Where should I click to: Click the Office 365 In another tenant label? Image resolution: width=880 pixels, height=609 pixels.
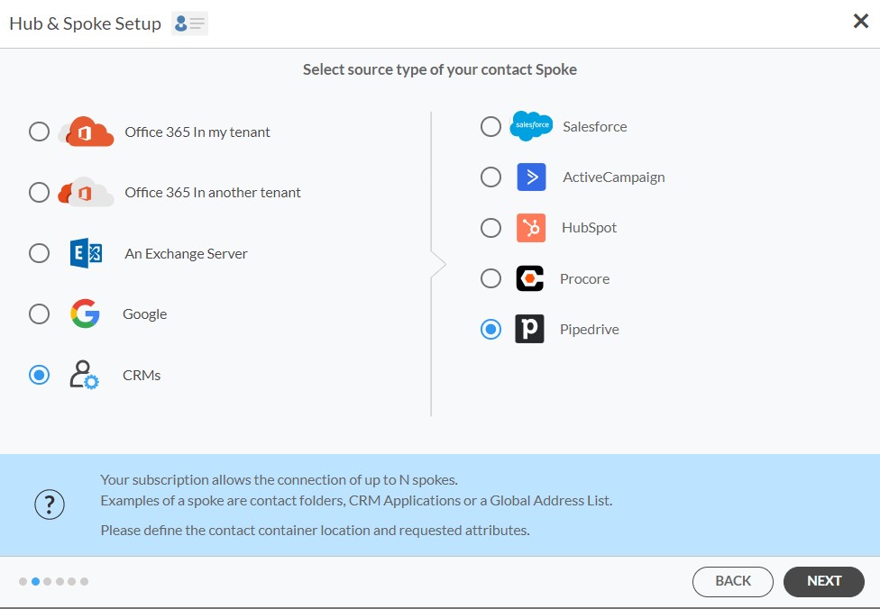213,193
